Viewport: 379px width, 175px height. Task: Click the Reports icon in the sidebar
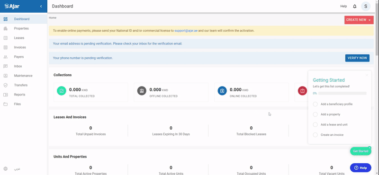click(x=6, y=95)
